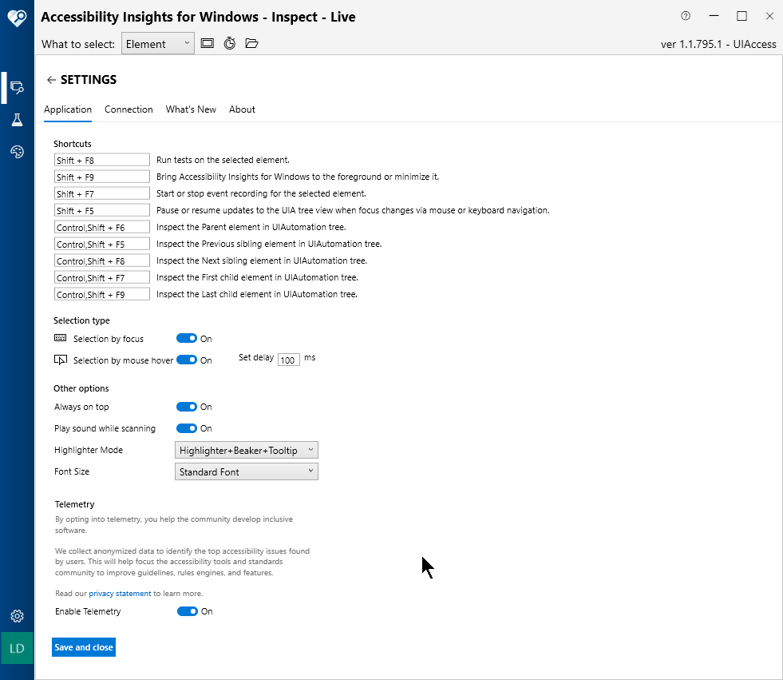This screenshot has width=783, height=680.
Task: Open the Test beaker view in sidebar
Action: [17, 120]
